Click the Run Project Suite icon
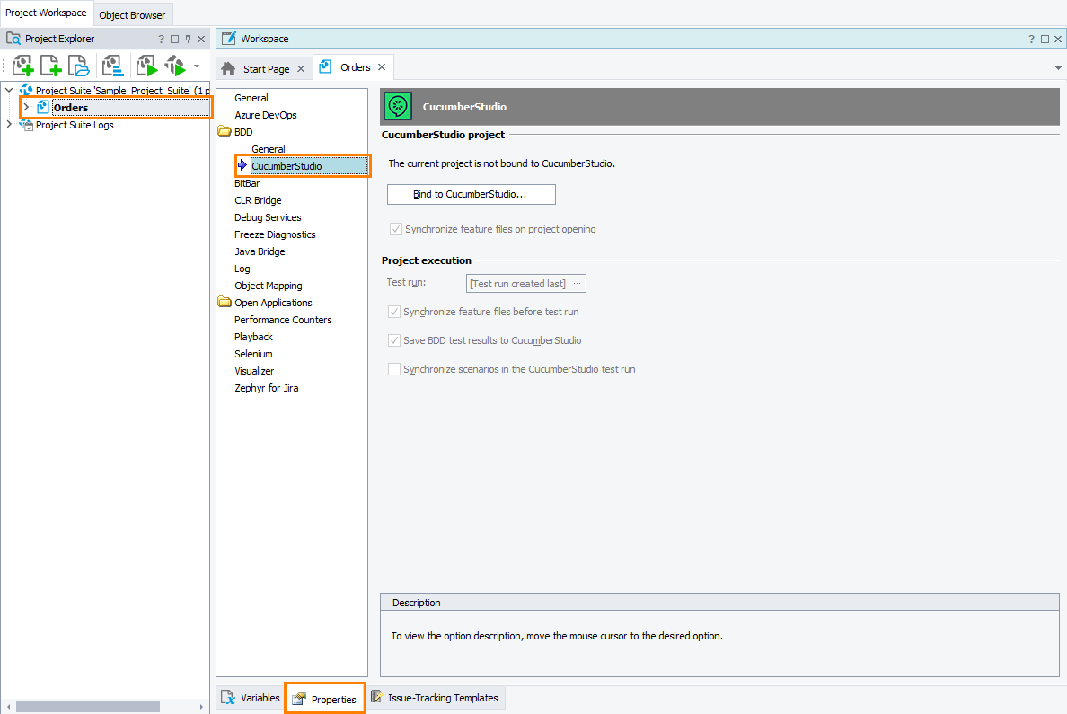This screenshot has width=1067, height=714. (175, 66)
